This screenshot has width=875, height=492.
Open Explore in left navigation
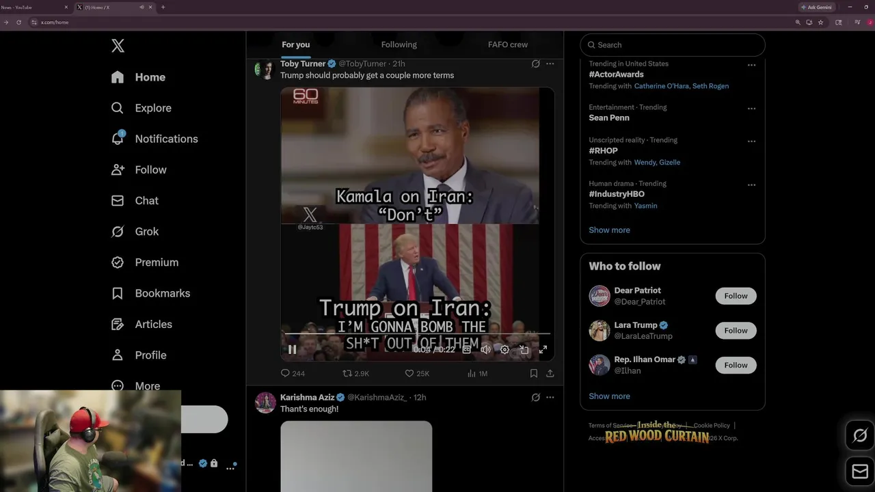click(142, 108)
